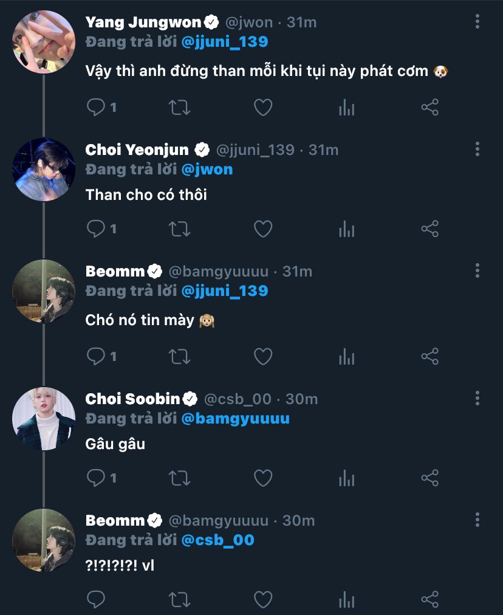Open the @csb_00 mention link
Image resolution: width=503 pixels, height=615 pixels.
(x=217, y=540)
